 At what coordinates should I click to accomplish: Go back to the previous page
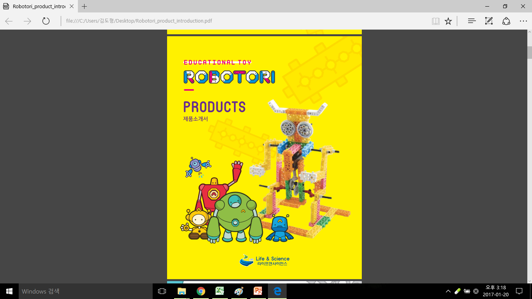pyautogui.click(x=9, y=21)
